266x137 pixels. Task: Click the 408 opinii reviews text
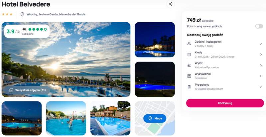(x=28, y=34)
